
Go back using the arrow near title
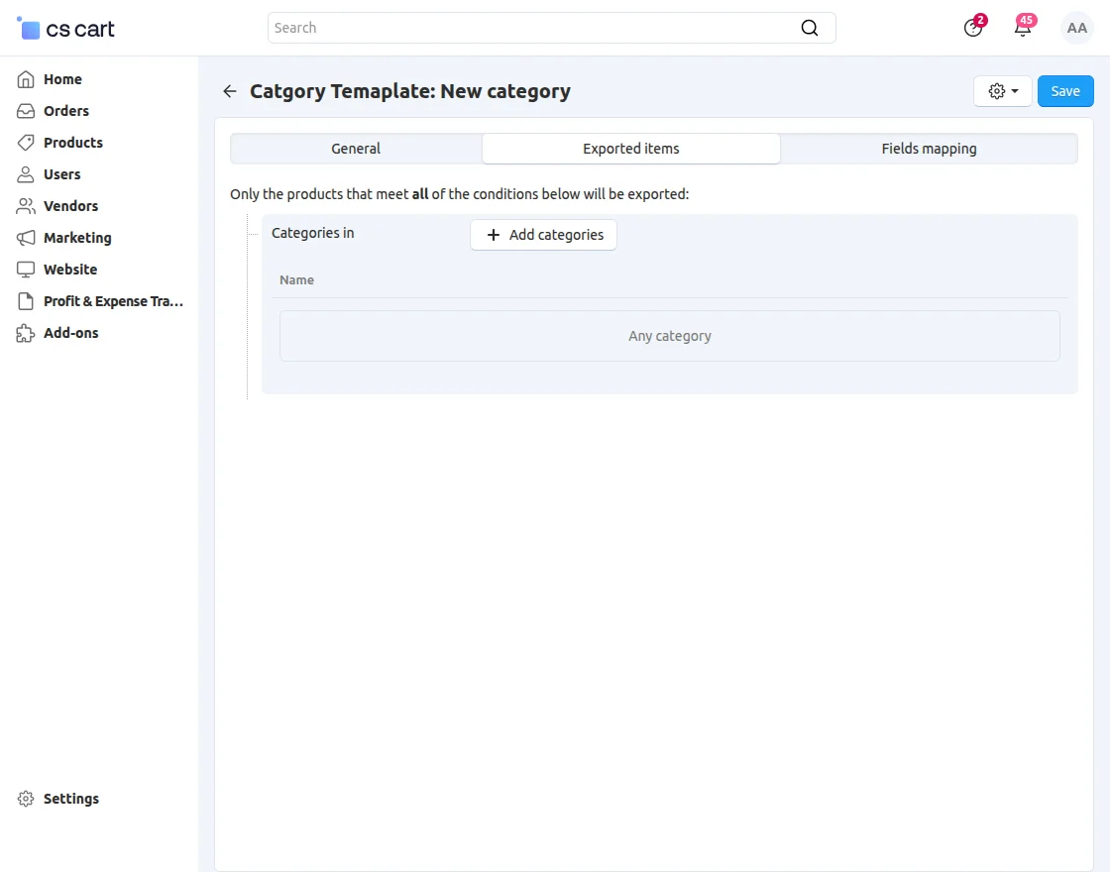(x=229, y=90)
